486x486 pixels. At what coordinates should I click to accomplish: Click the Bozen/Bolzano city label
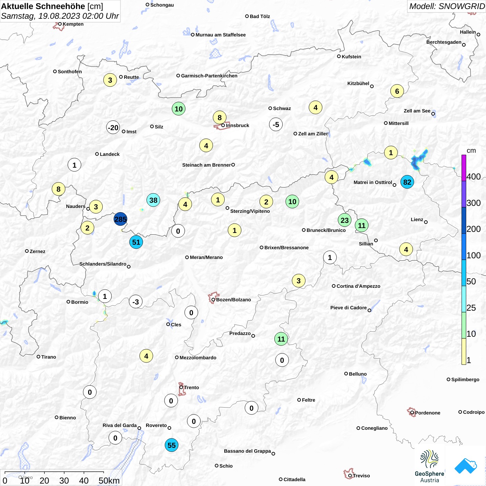[x=234, y=300]
